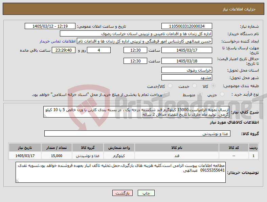Click the چاپ (print) button
This screenshot has width=267, height=202.
tap(146, 193)
